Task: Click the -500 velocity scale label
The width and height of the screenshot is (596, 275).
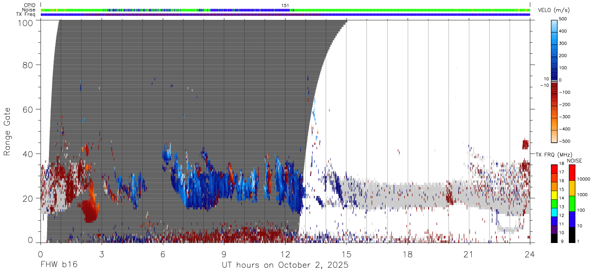Action: tap(564, 142)
